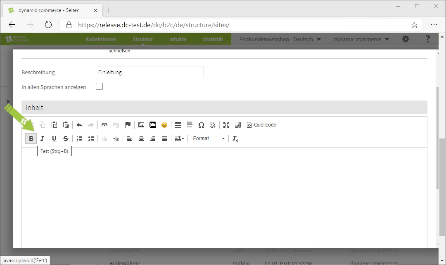Screen dimensions: 446x265
Task: Insert an anchor with the flag icon
Action: pos(128,125)
